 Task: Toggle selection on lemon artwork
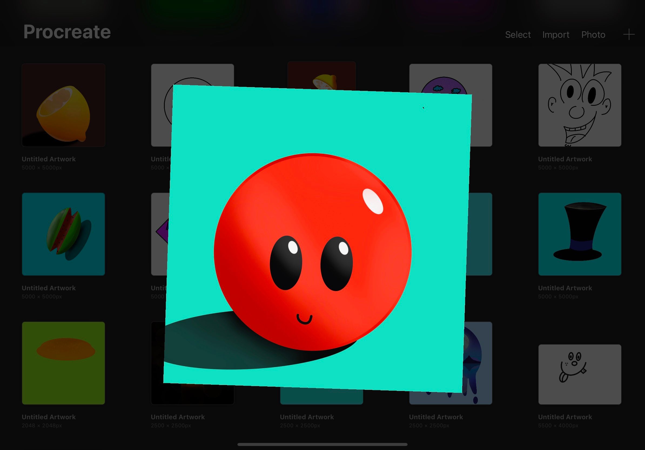[63, 105]
